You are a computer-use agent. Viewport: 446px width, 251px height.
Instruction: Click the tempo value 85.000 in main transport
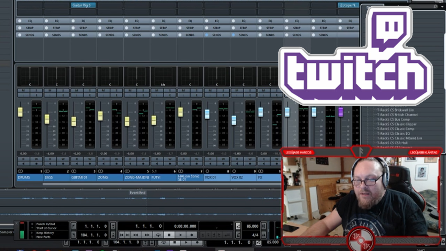click(252, 226)
